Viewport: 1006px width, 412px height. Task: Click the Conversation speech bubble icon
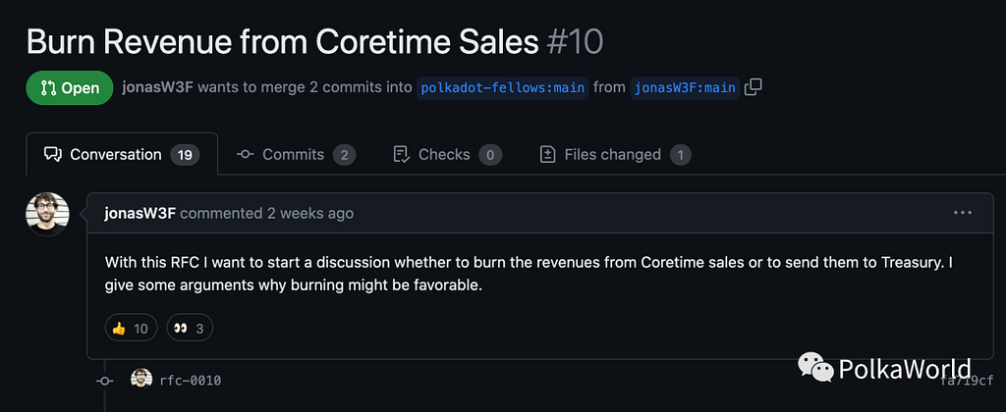[x=53, y=154]
